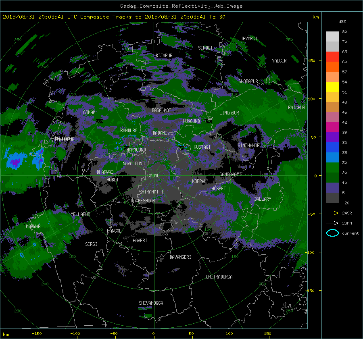
Task: Pick the blue 36 dBZ legend swatch
Action: [332, 147]
